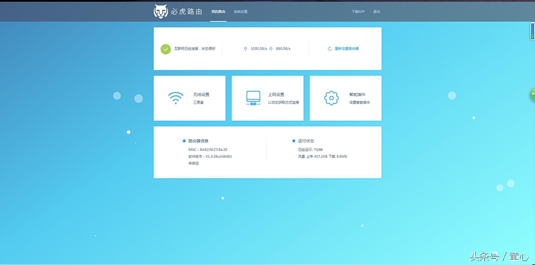Image resolution: width=535 pixels, height=265 pixels.
Task: Click the monitor icon for 上网设置
Action: pos(253,98)
